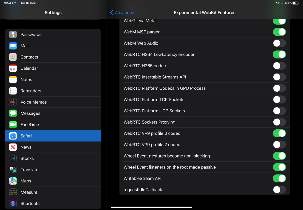Open Messages settings
The width and height of the screenshot is (303, 210).
[53, 113]
